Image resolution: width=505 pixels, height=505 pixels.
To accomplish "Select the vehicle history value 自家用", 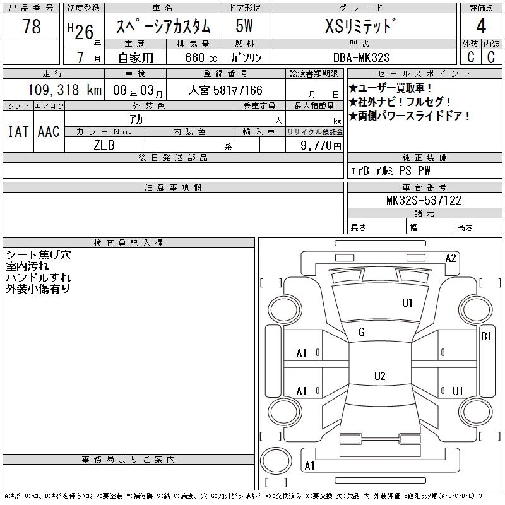I will click(136, 58).
